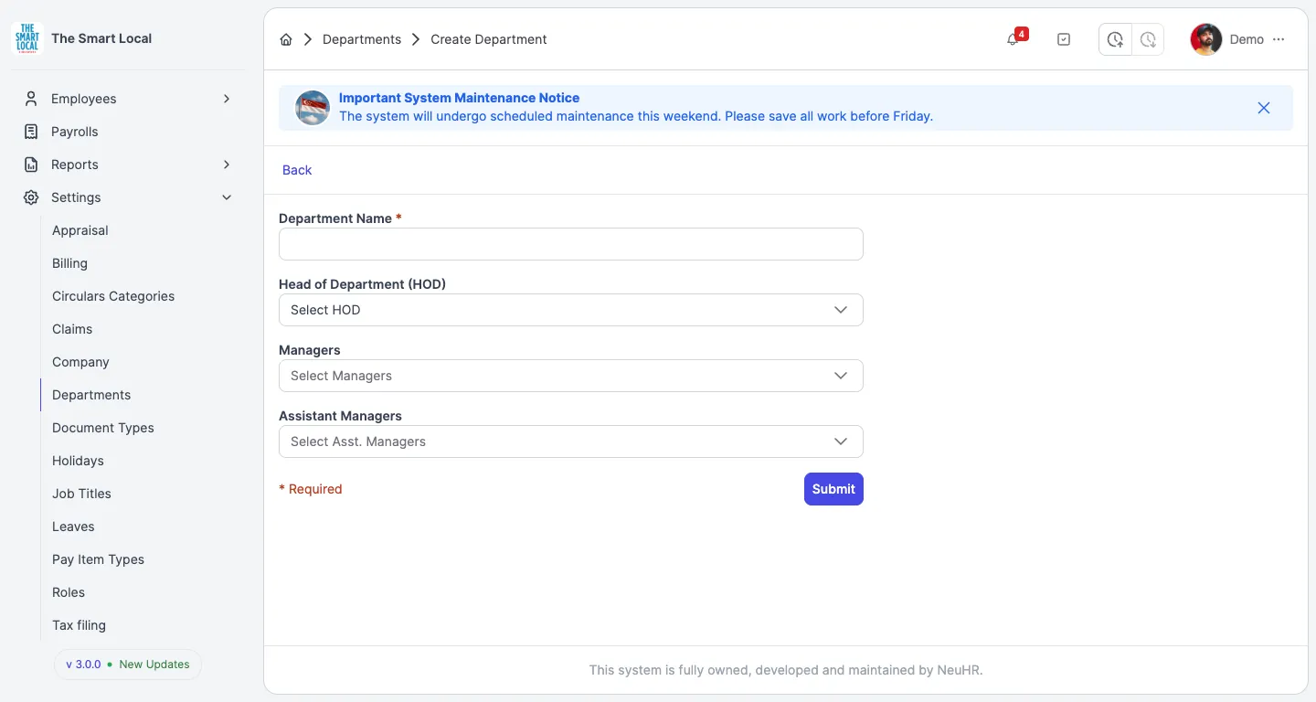The image size is (1316, 702).
Task: Open notifications bell with 4 badge
Action: [1013, 39]
